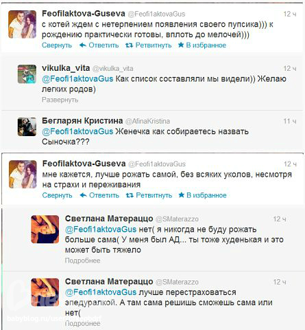The width and height of the screenshot is (305, 330).
Task: Open @AfinaKristina username handle
Action: click(x=147, y=121)
